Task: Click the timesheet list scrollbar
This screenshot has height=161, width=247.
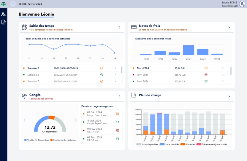Action: point(121,70)
